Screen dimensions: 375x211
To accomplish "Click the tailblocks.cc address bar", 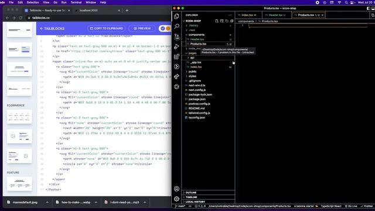I will tap(98, 18).
